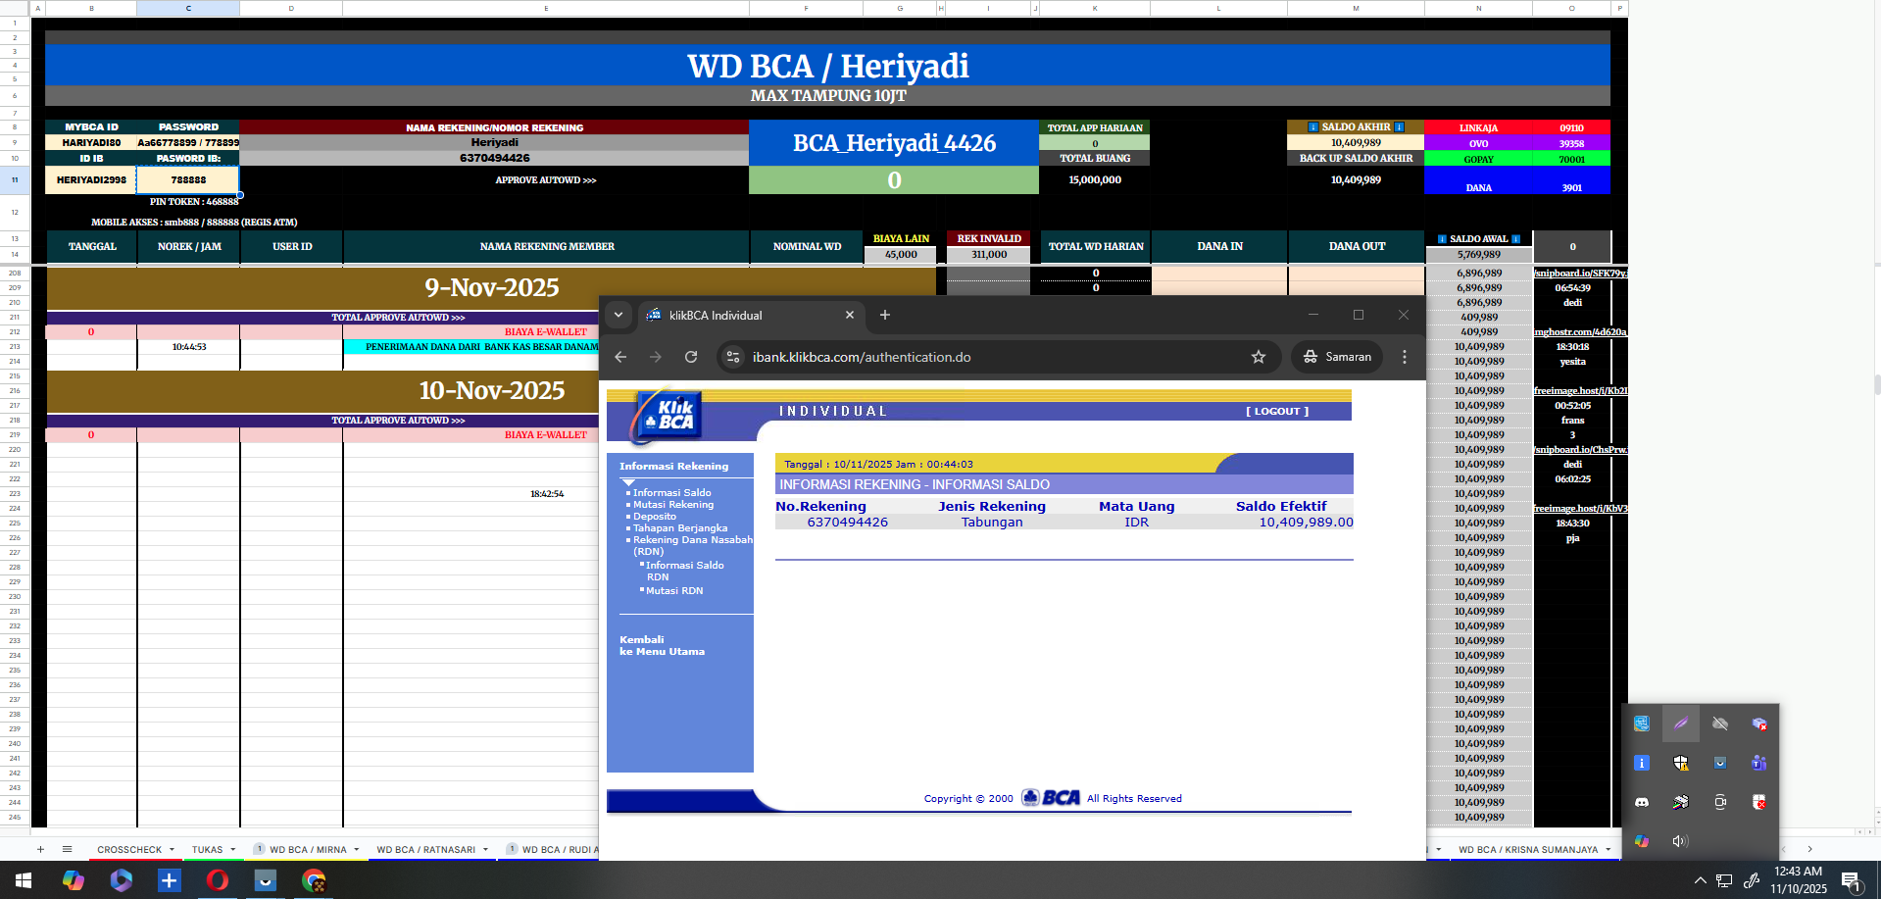Open Discord tray icon
The width and height of the screenshot is (1881, 899).
(1642, 802)
